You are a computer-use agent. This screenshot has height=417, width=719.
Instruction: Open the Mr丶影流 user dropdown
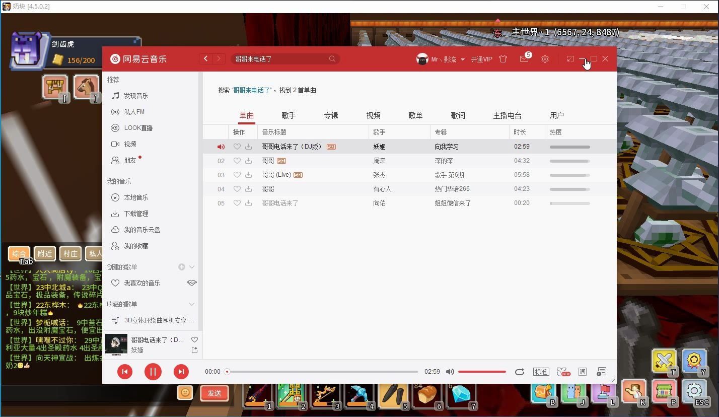click(x=441, y=59)
